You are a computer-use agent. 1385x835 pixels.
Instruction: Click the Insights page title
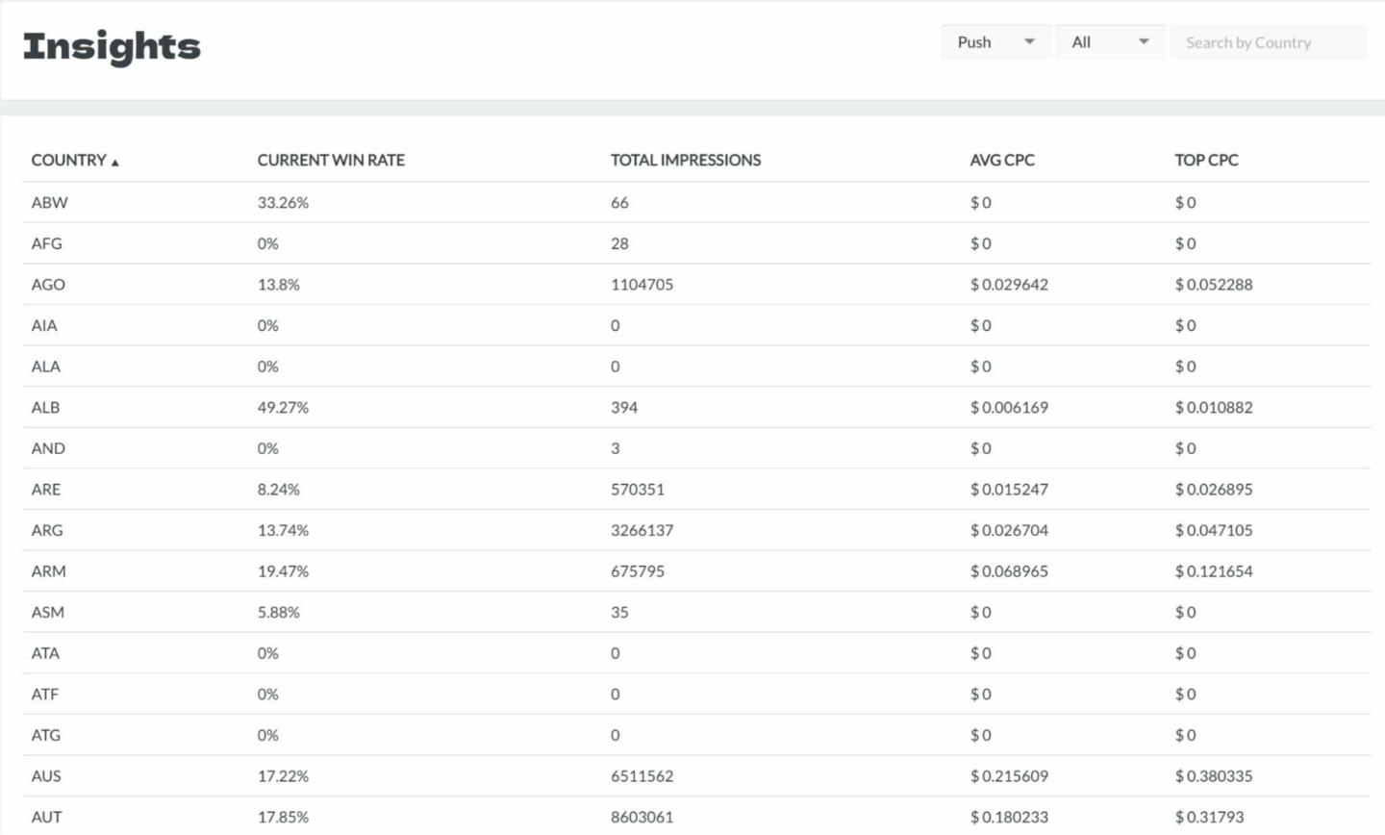pos(112,46)
